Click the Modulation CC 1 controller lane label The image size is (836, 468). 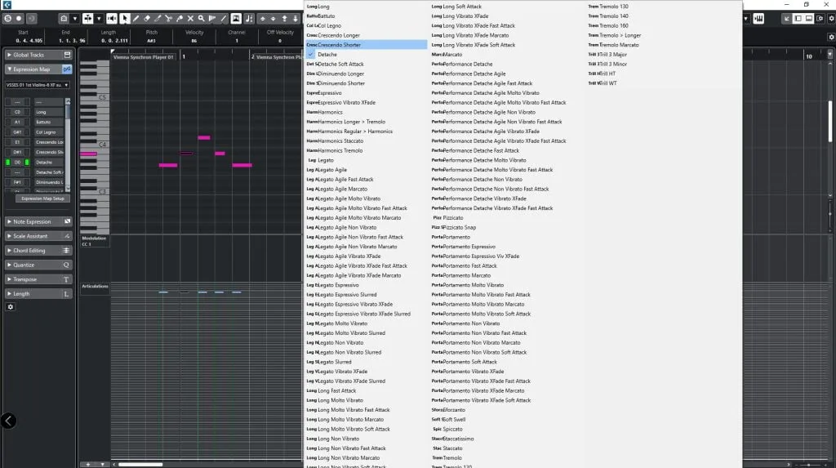pyautogui.click(x=94, y=241)
